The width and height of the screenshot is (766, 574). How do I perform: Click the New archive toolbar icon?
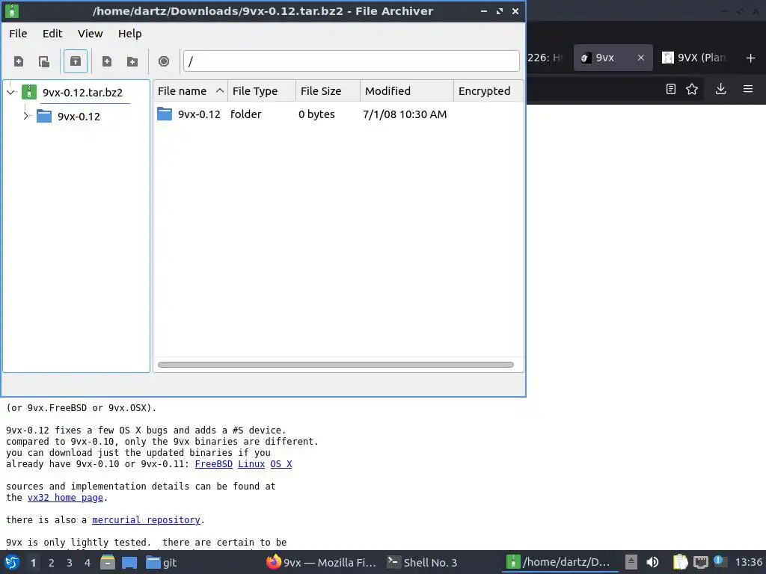[x=19, y=61]
